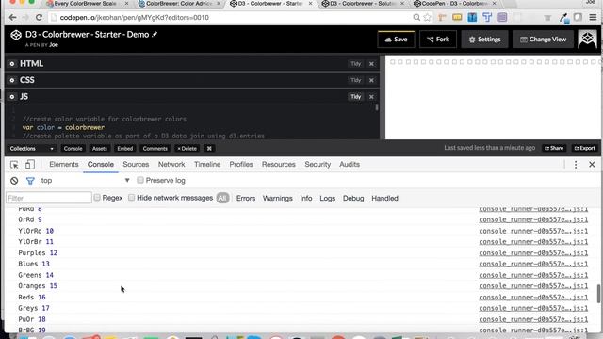Open user avatar menu in CodePen
603x339 pixels.
point(587,40)
